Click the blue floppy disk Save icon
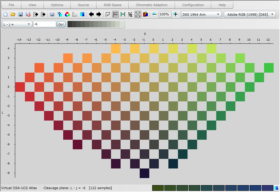280x192 pixels. point(21,14)
